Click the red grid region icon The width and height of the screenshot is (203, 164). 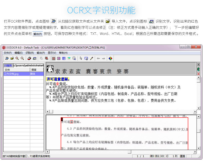[47, 58]
